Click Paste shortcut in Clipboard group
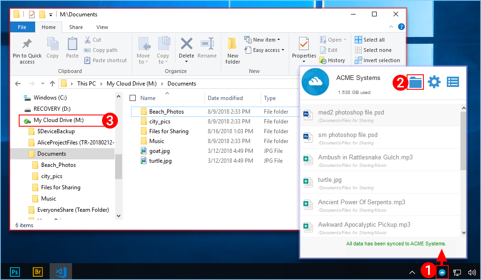The width and height of the screenshot is (481, 280). point(106,60)
